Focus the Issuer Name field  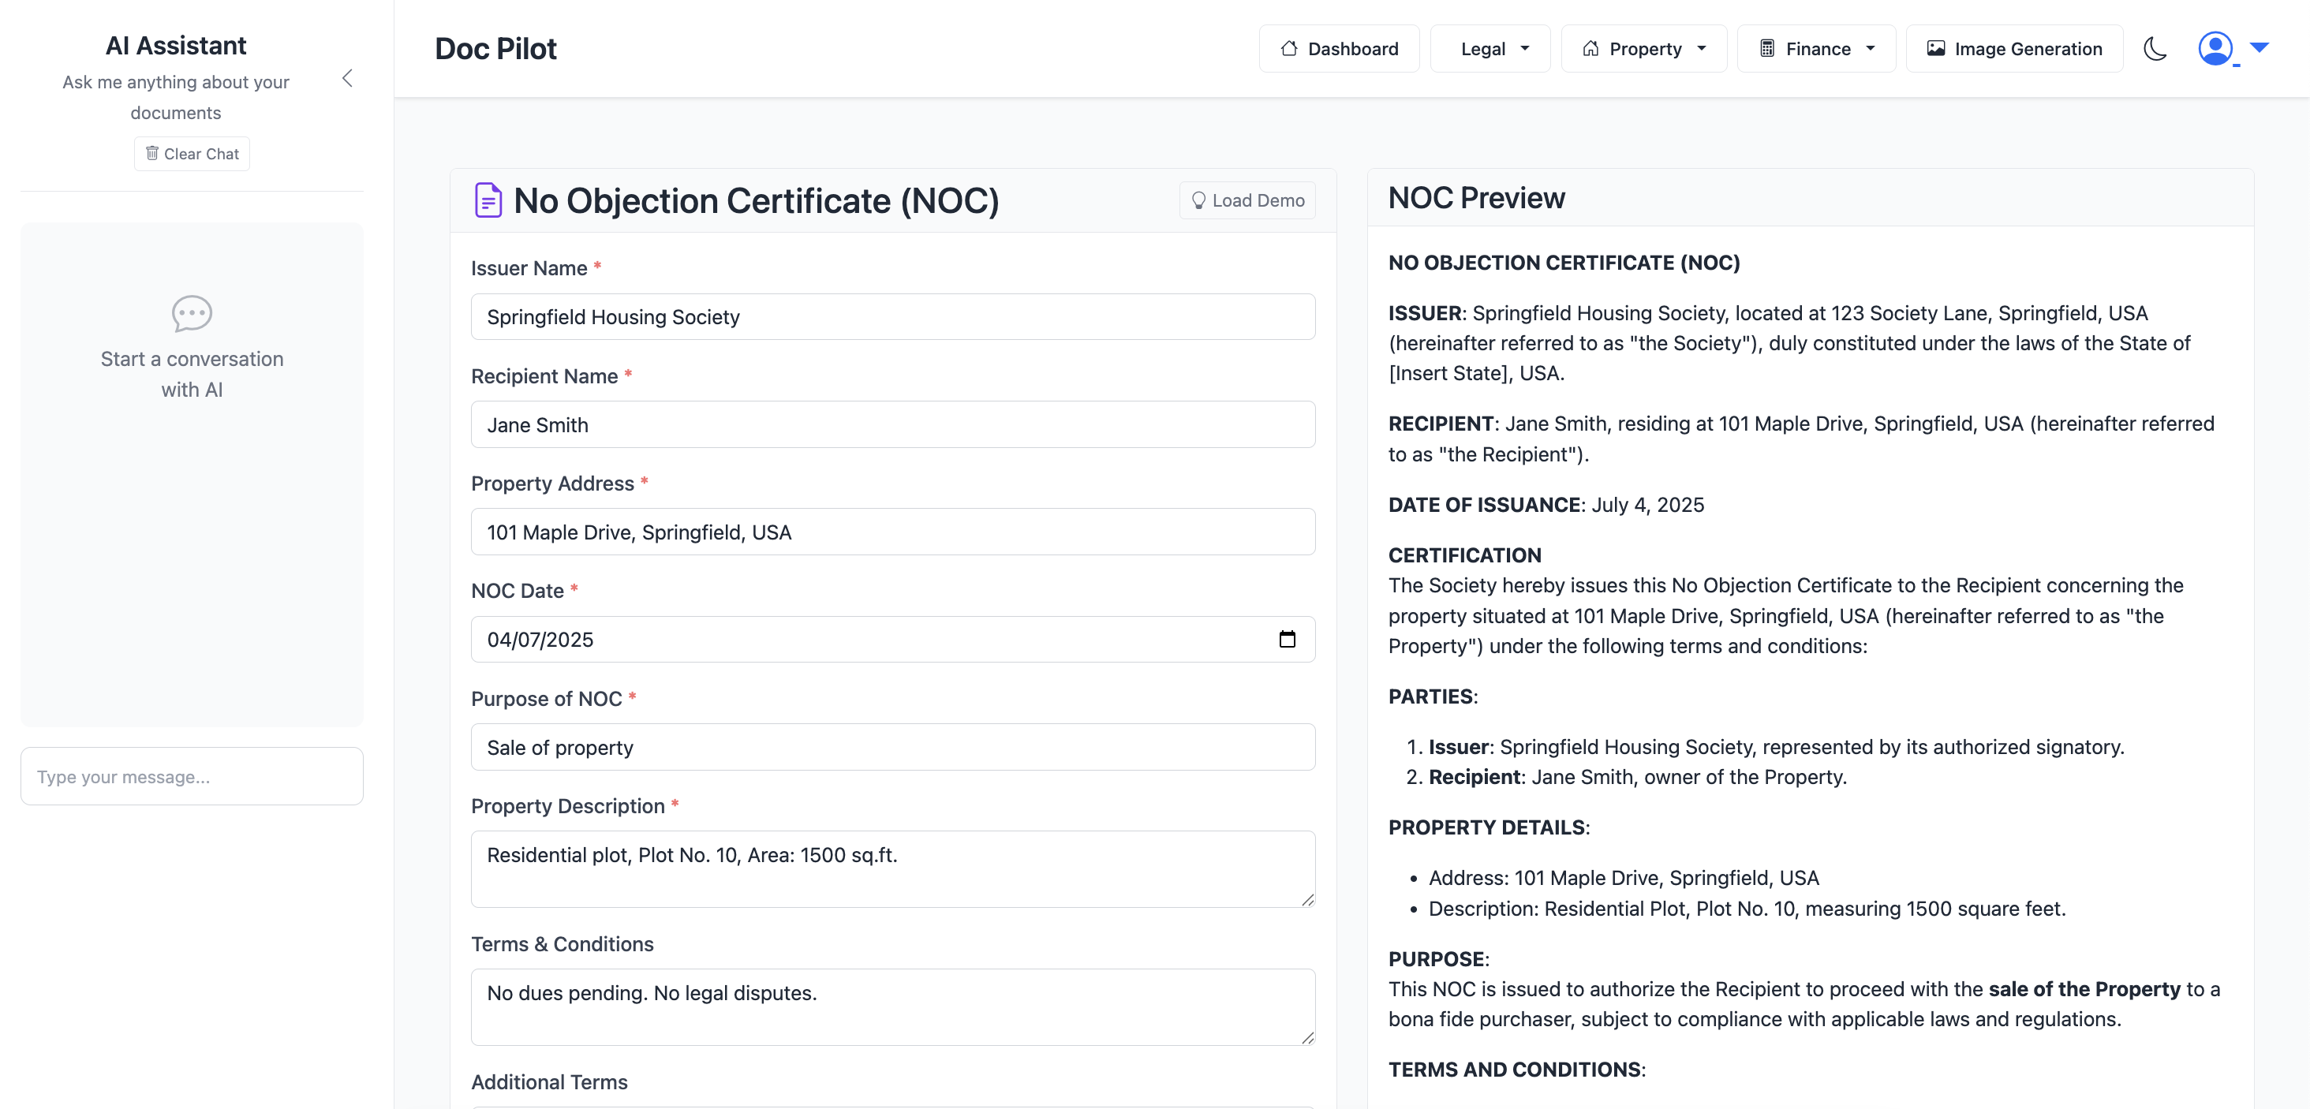pos(893,316)
